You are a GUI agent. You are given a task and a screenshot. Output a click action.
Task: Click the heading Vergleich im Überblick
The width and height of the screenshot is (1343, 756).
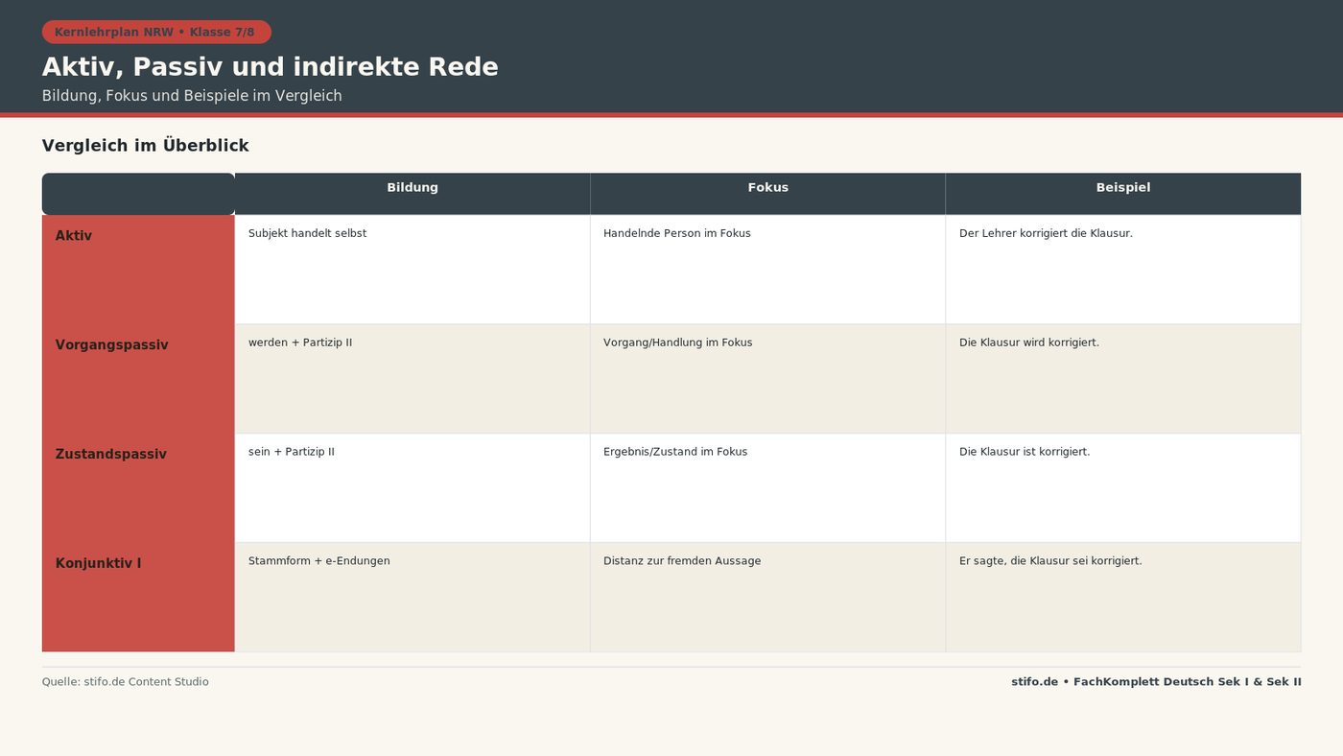[145, 146]
